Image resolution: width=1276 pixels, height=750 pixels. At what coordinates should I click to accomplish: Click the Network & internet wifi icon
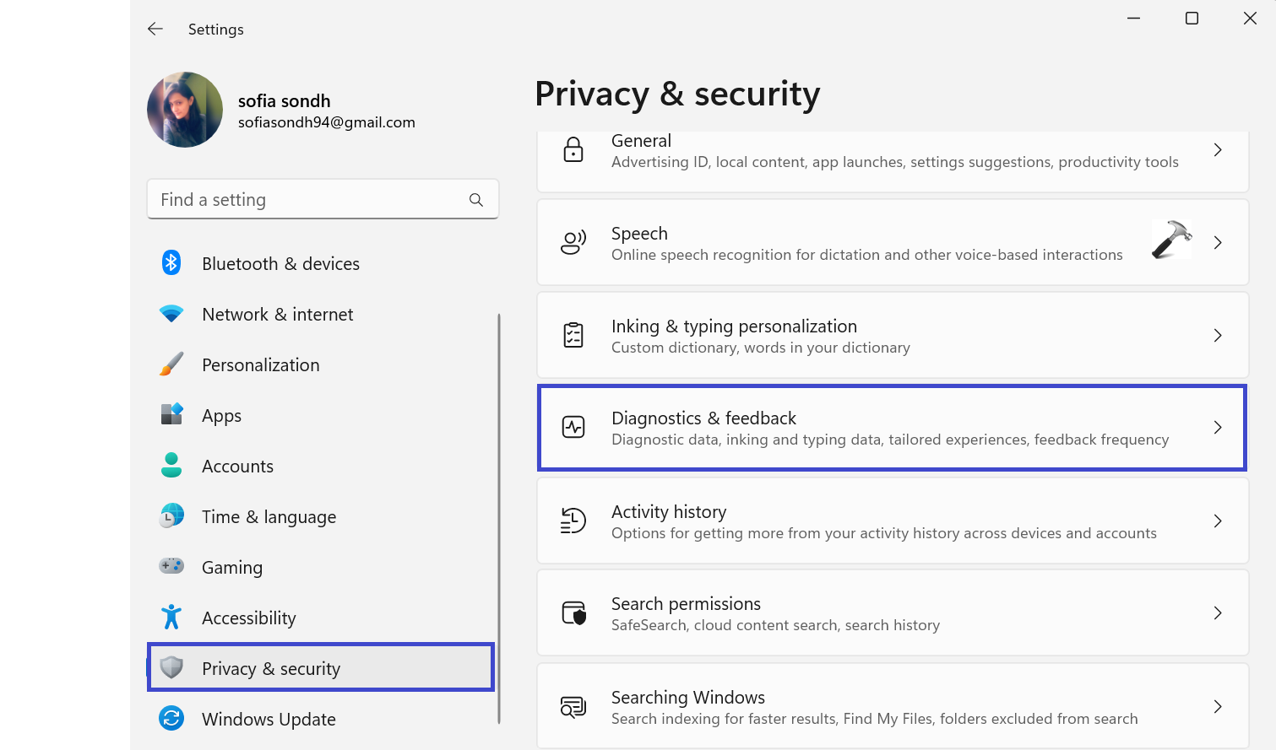point(171,314)
